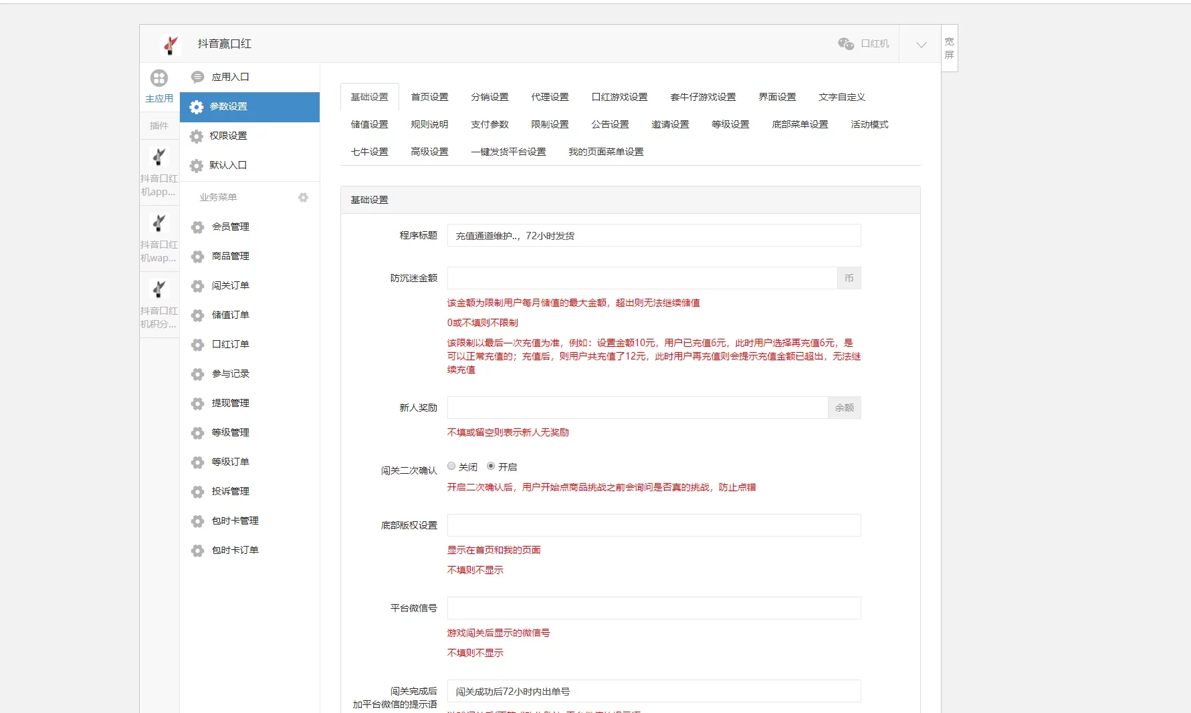
Task: Open the 抖音口红机app plugin icon
Action: click(x=159, y=158)
